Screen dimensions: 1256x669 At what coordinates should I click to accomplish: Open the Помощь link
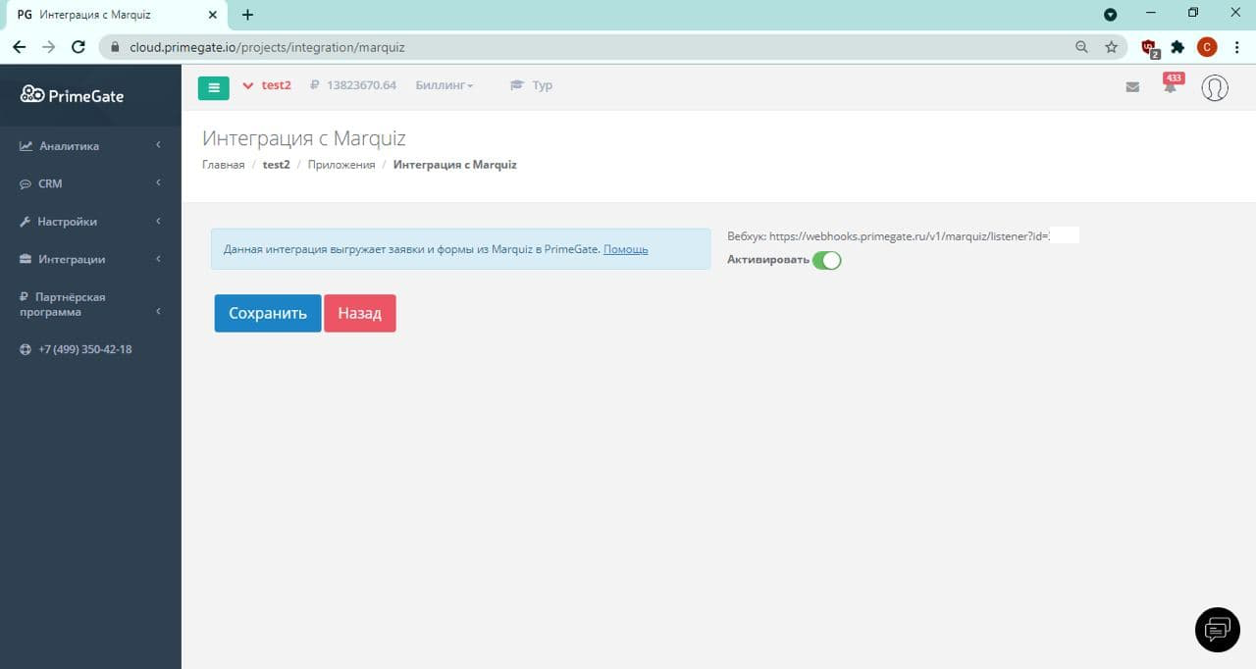pos(626,249)
